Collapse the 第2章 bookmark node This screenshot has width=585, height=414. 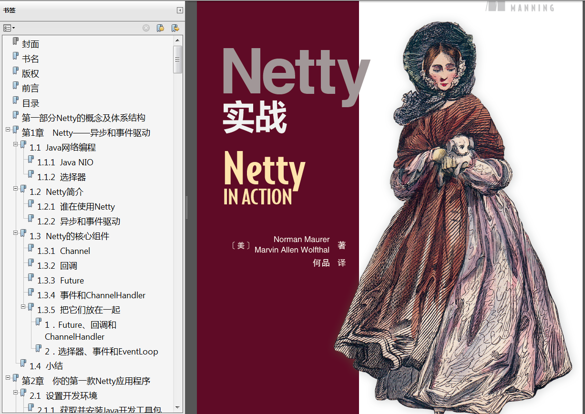8,377
